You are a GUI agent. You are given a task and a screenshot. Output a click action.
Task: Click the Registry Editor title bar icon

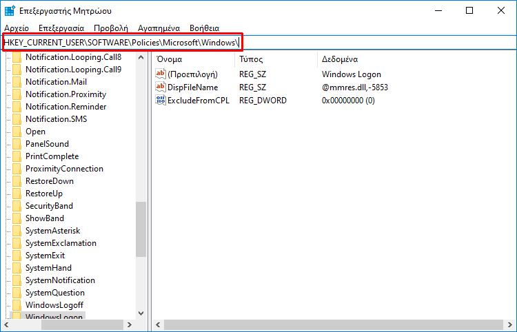point(10,10)
